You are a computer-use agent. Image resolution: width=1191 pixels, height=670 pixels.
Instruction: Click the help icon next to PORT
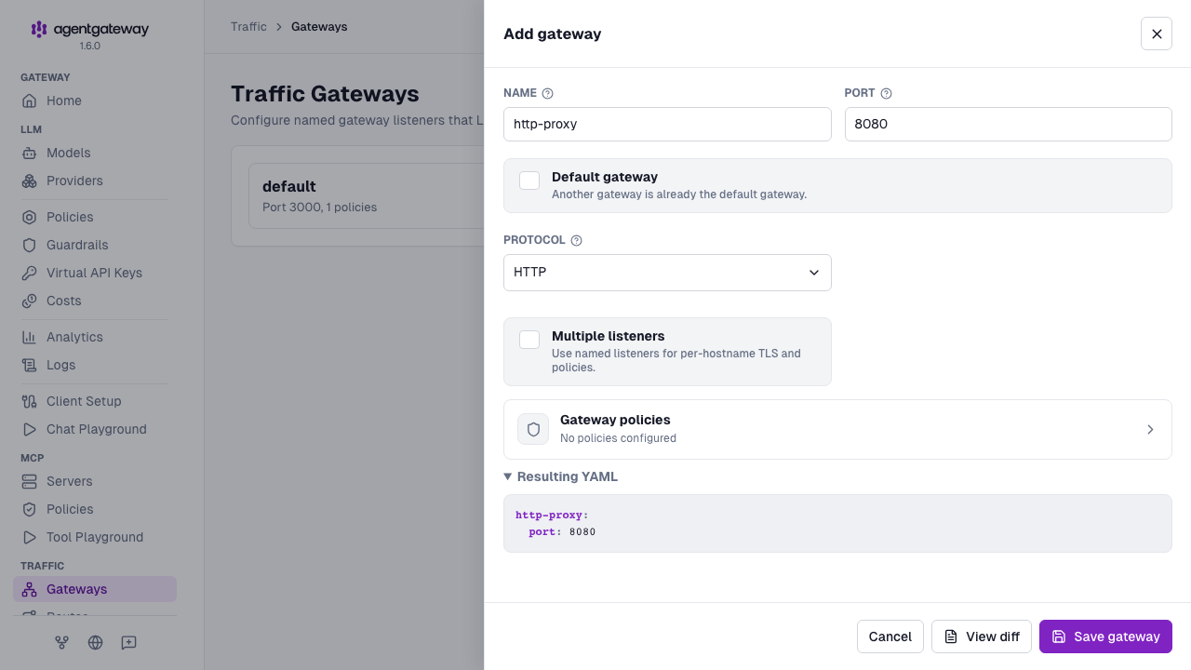887,93
